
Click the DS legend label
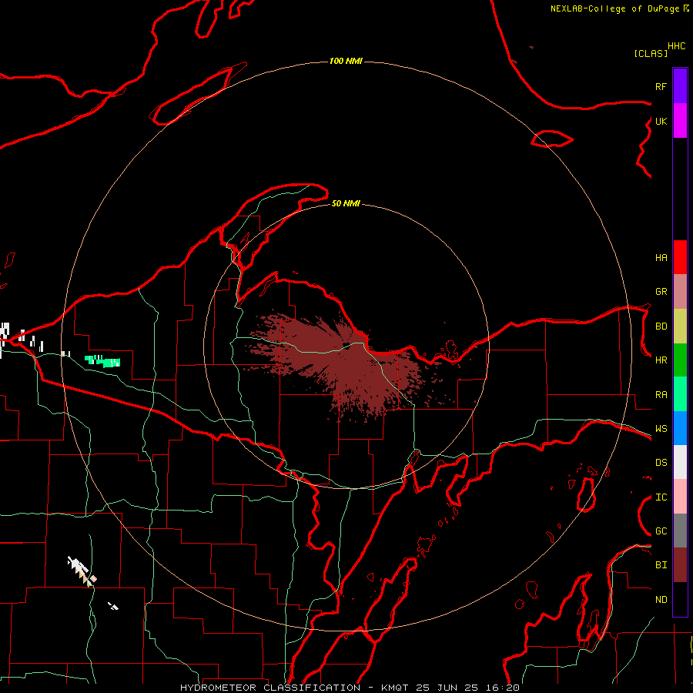661,463
